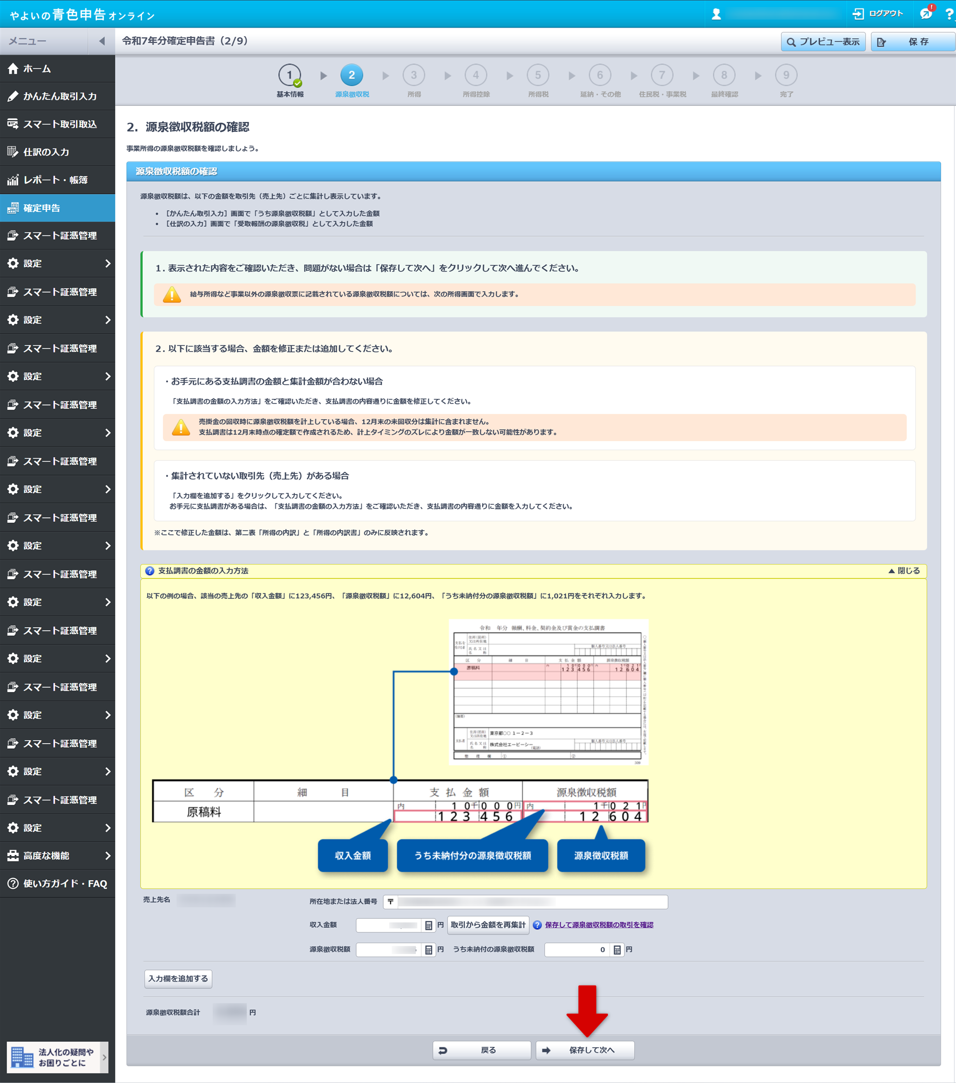This screenshot has height=1083, width=956.
Task: Open the notification chat icon with red badge
Action: point(926,14)
